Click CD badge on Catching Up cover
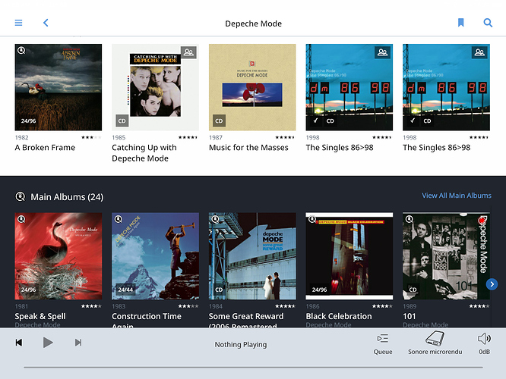Viewport: 506px width, 379px height. (x=122, y=121)
